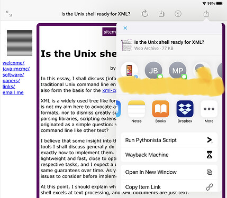
Task: Tap the Pythonista prompt icon
Action: coord(210,140)
